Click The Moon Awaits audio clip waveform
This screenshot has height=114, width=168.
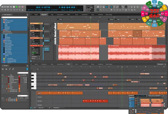(x=79, y=53)
